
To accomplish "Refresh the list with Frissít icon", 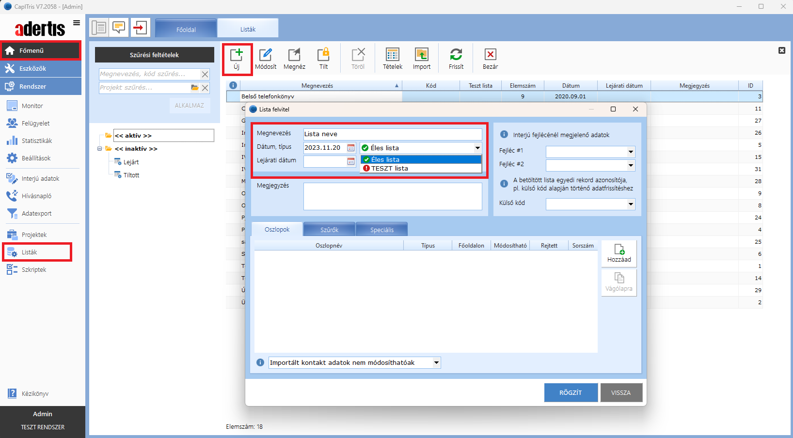I will pos(456,59).
